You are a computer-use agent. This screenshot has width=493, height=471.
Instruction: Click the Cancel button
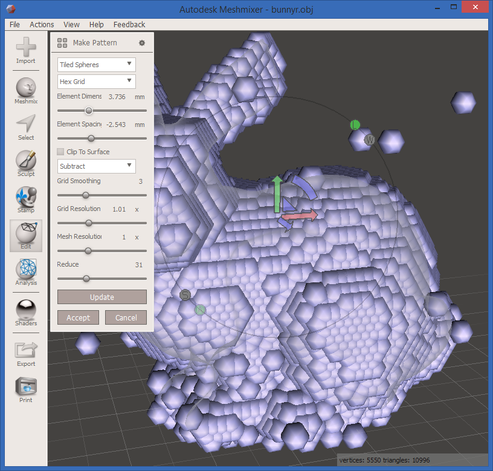[x=126, y=317]
